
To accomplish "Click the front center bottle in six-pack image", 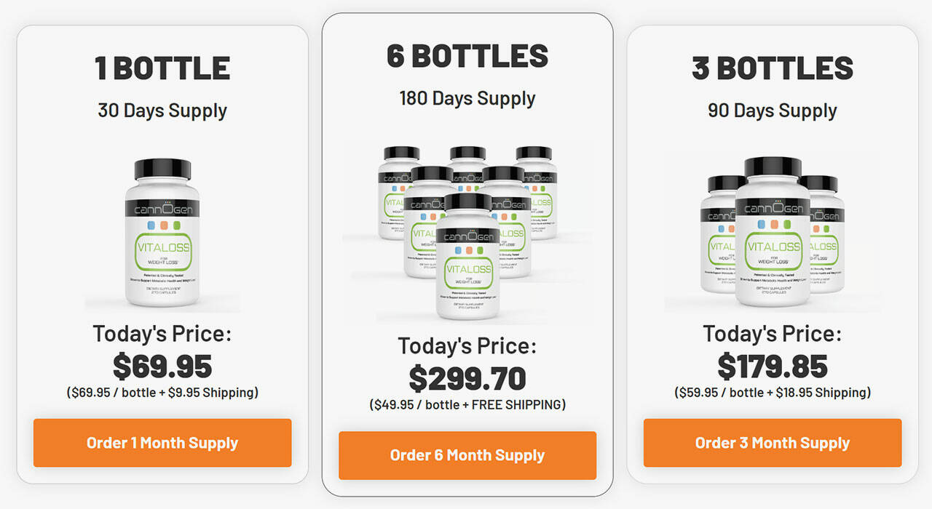I will point(468,256).
